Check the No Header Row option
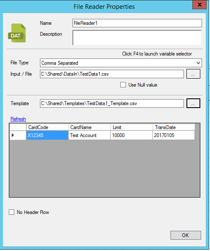The image size is (210, 251). [11, 212]
